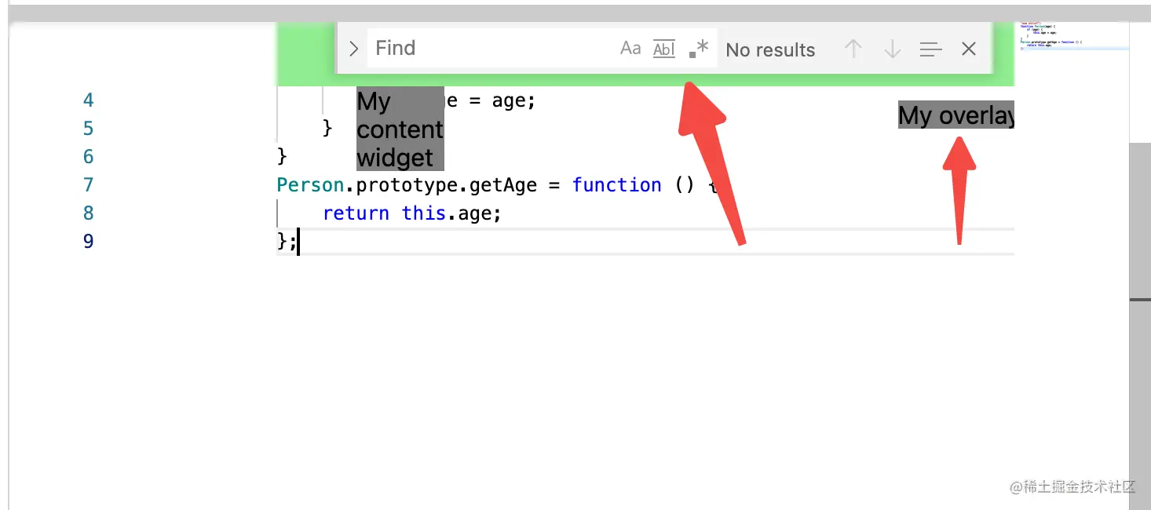The width and height of the screenshot is (1151, 510).
Task: Toggle Match Case (Aa) option
Action: (630, 49)
